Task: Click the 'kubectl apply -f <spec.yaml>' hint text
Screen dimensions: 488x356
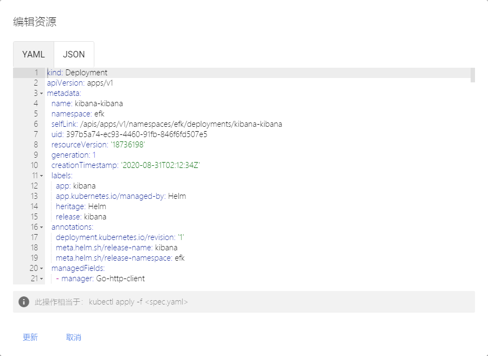Action: tap(138, 302)
